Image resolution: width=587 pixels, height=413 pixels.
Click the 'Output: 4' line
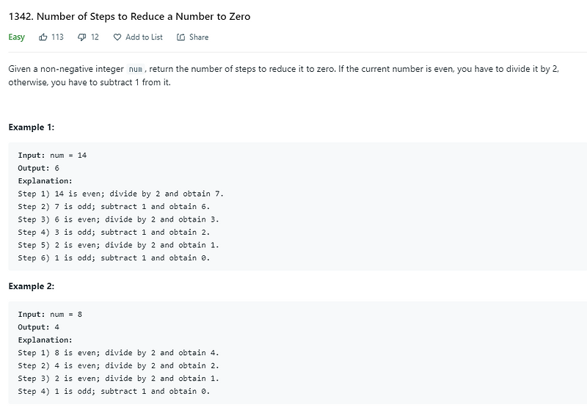pyautogui.click(x=39, y=327)
